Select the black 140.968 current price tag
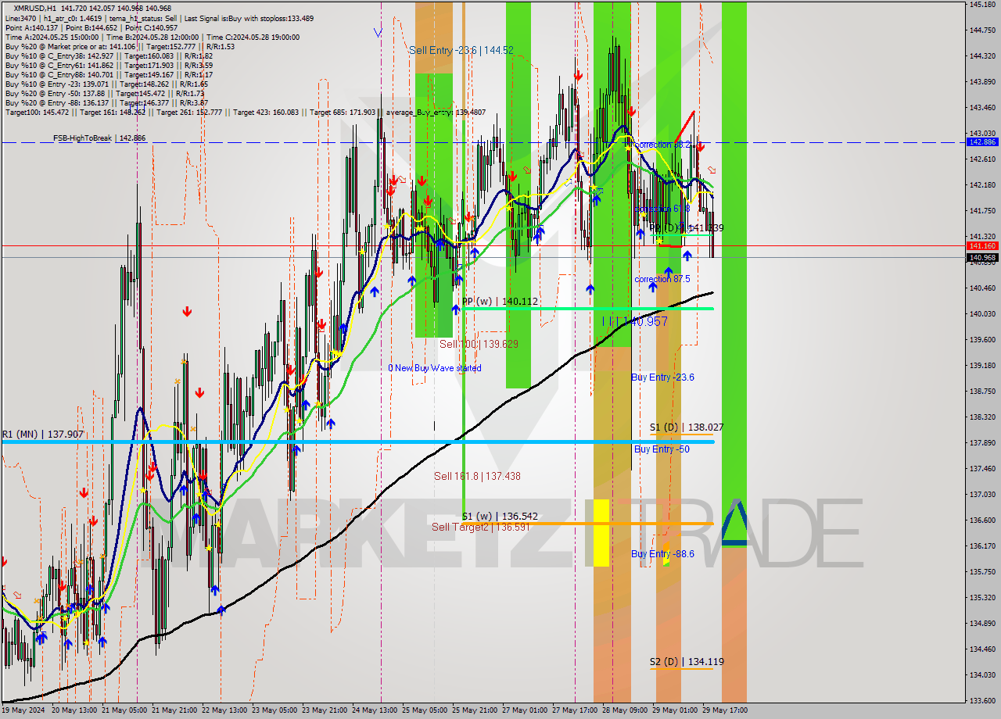The image size is (1001, 719). pos(982,257)
